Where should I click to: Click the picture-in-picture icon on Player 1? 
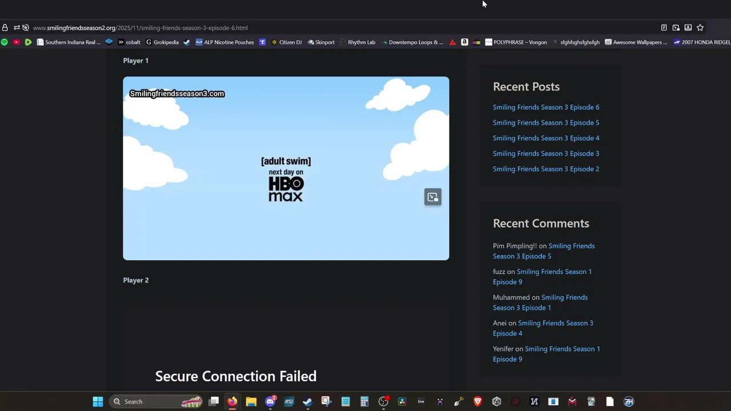point(433,197)
